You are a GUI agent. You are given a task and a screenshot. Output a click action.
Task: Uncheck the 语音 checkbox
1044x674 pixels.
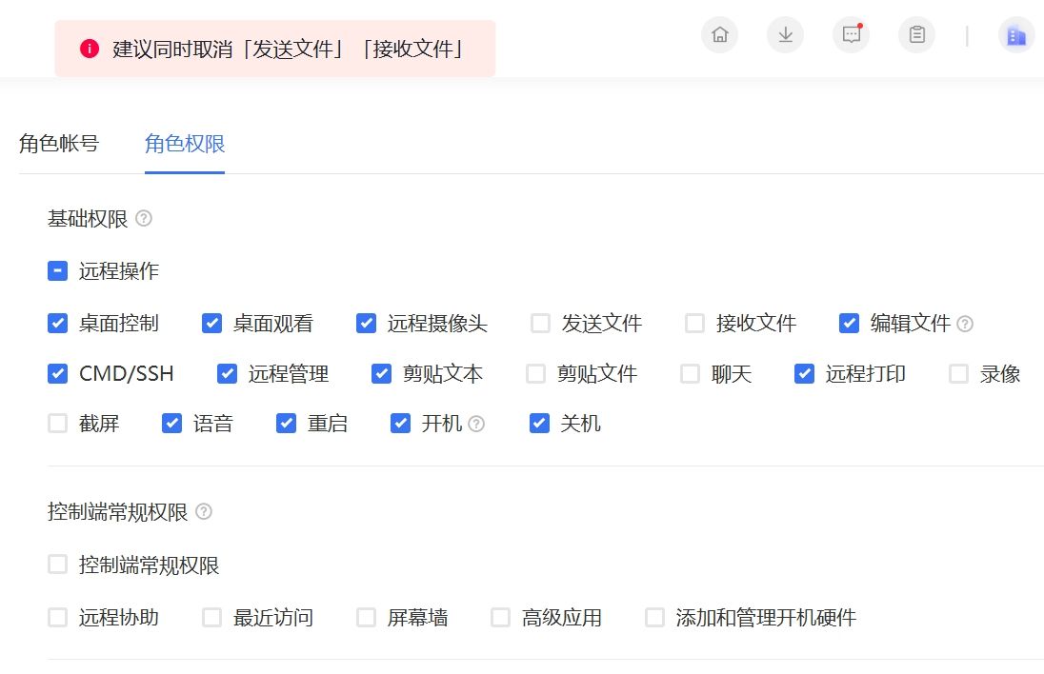coord(171,424)
